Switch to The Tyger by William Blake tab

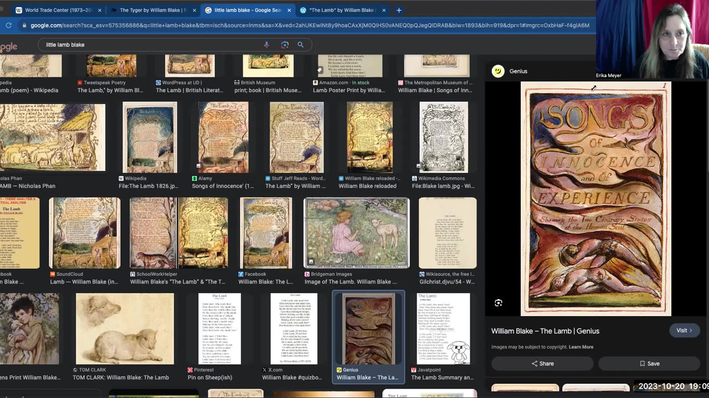click(x=153, y=10)
